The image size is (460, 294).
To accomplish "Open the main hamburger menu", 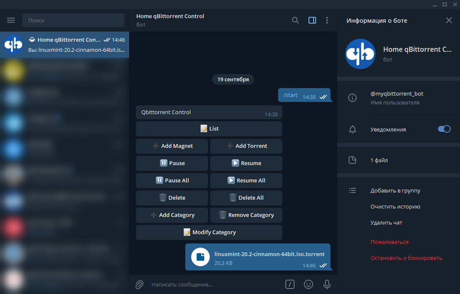I will [11, 20].
